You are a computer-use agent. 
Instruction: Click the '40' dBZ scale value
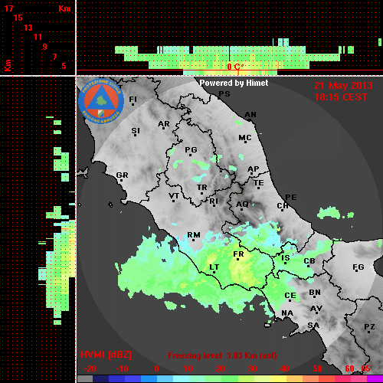tap(284, 368)
